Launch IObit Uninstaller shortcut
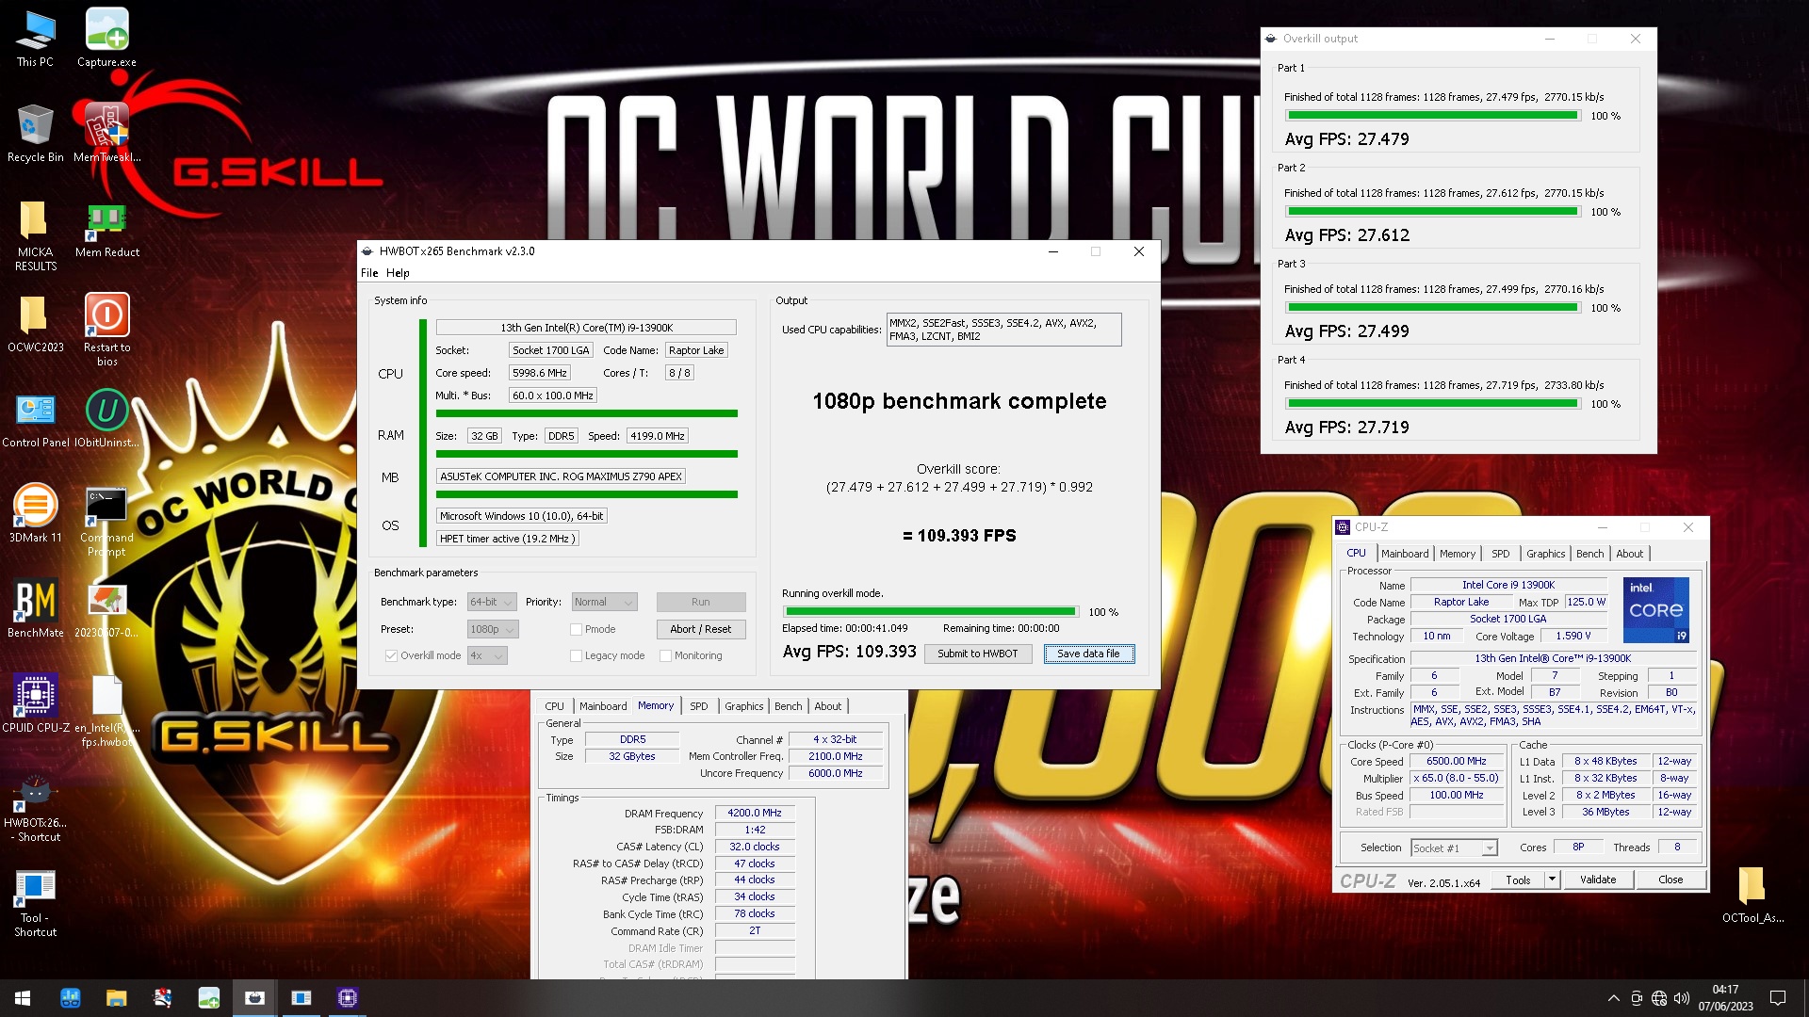This screenshot has width=1809, height=1017. [106, 418]
